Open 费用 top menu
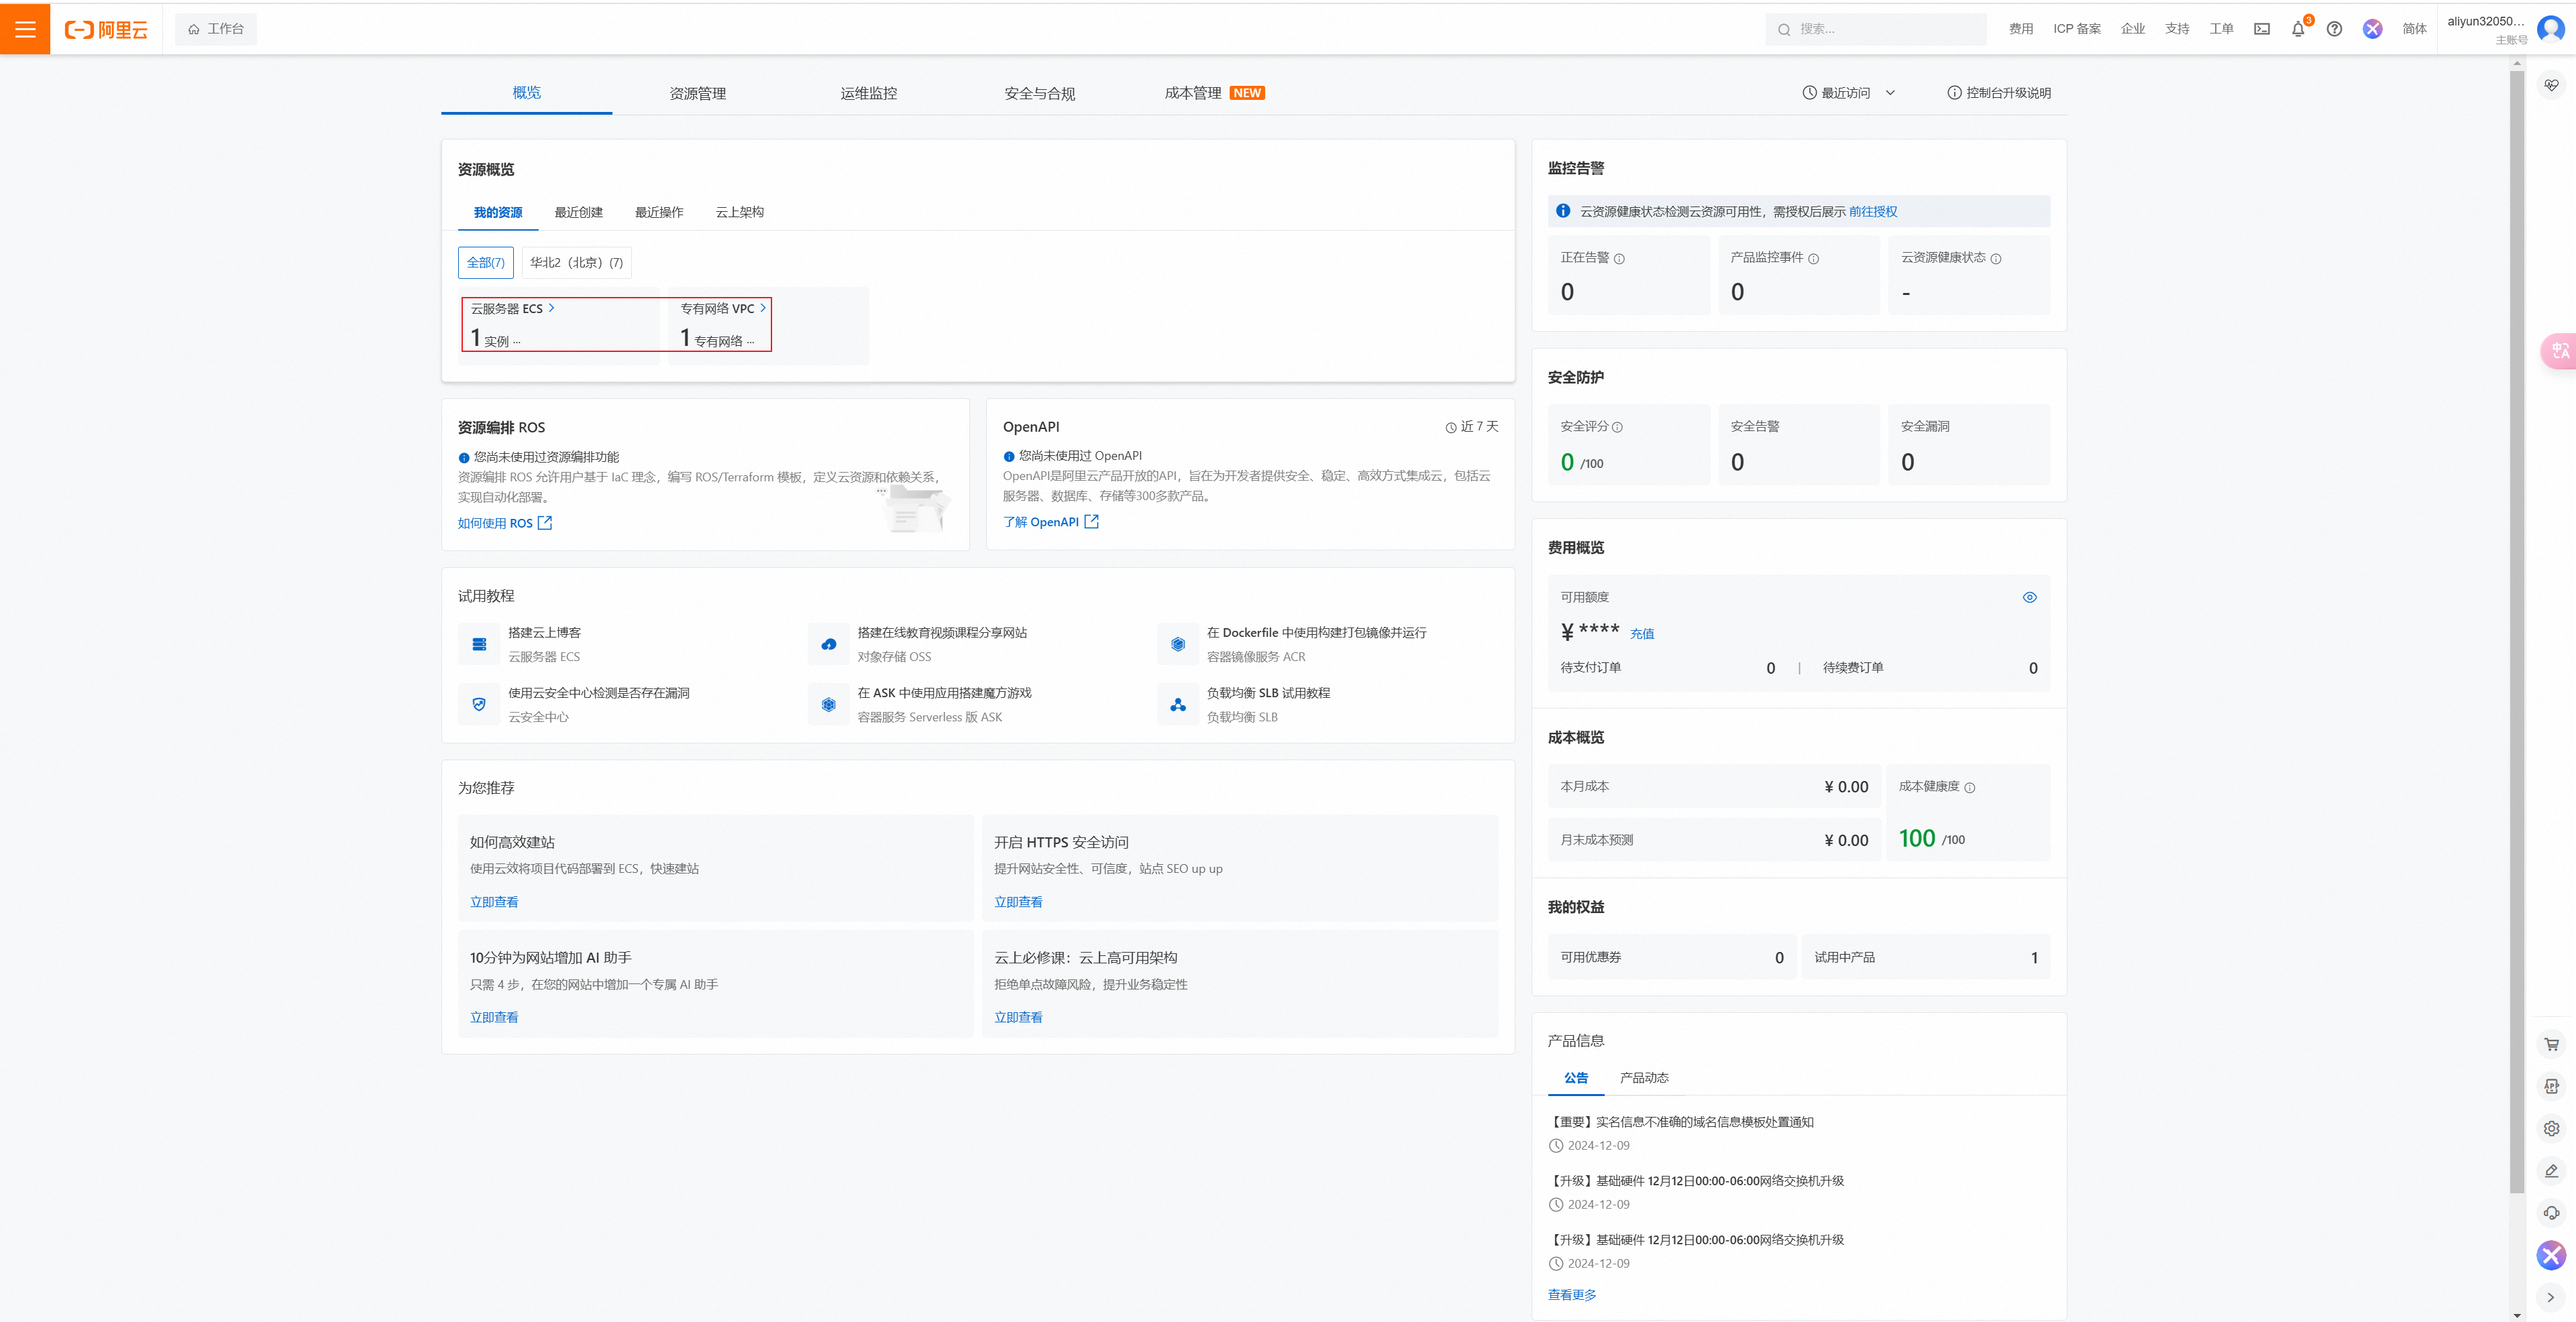The width and height of the screenshot is (2576, 1322). (2021, 29)
